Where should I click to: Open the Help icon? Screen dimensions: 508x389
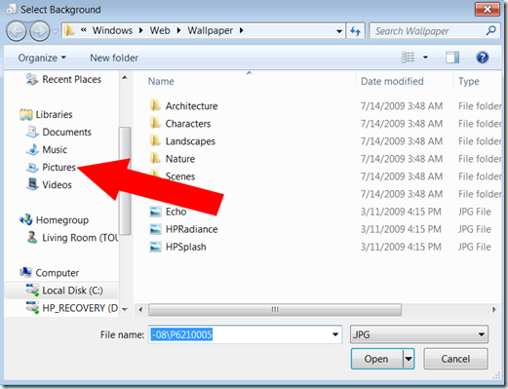(483, 58)
